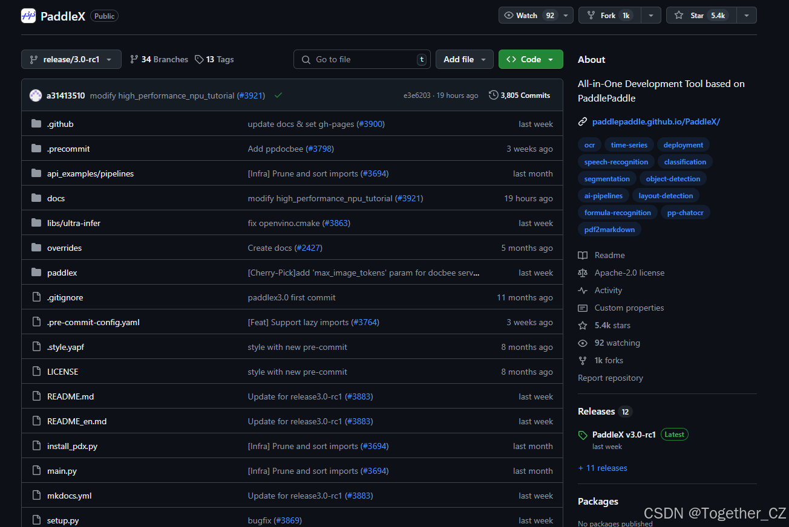Image resolution: width=789 pixels, height=527 pixels.
Task: Click the a31413510 author avatar
Action: (36, 95)
